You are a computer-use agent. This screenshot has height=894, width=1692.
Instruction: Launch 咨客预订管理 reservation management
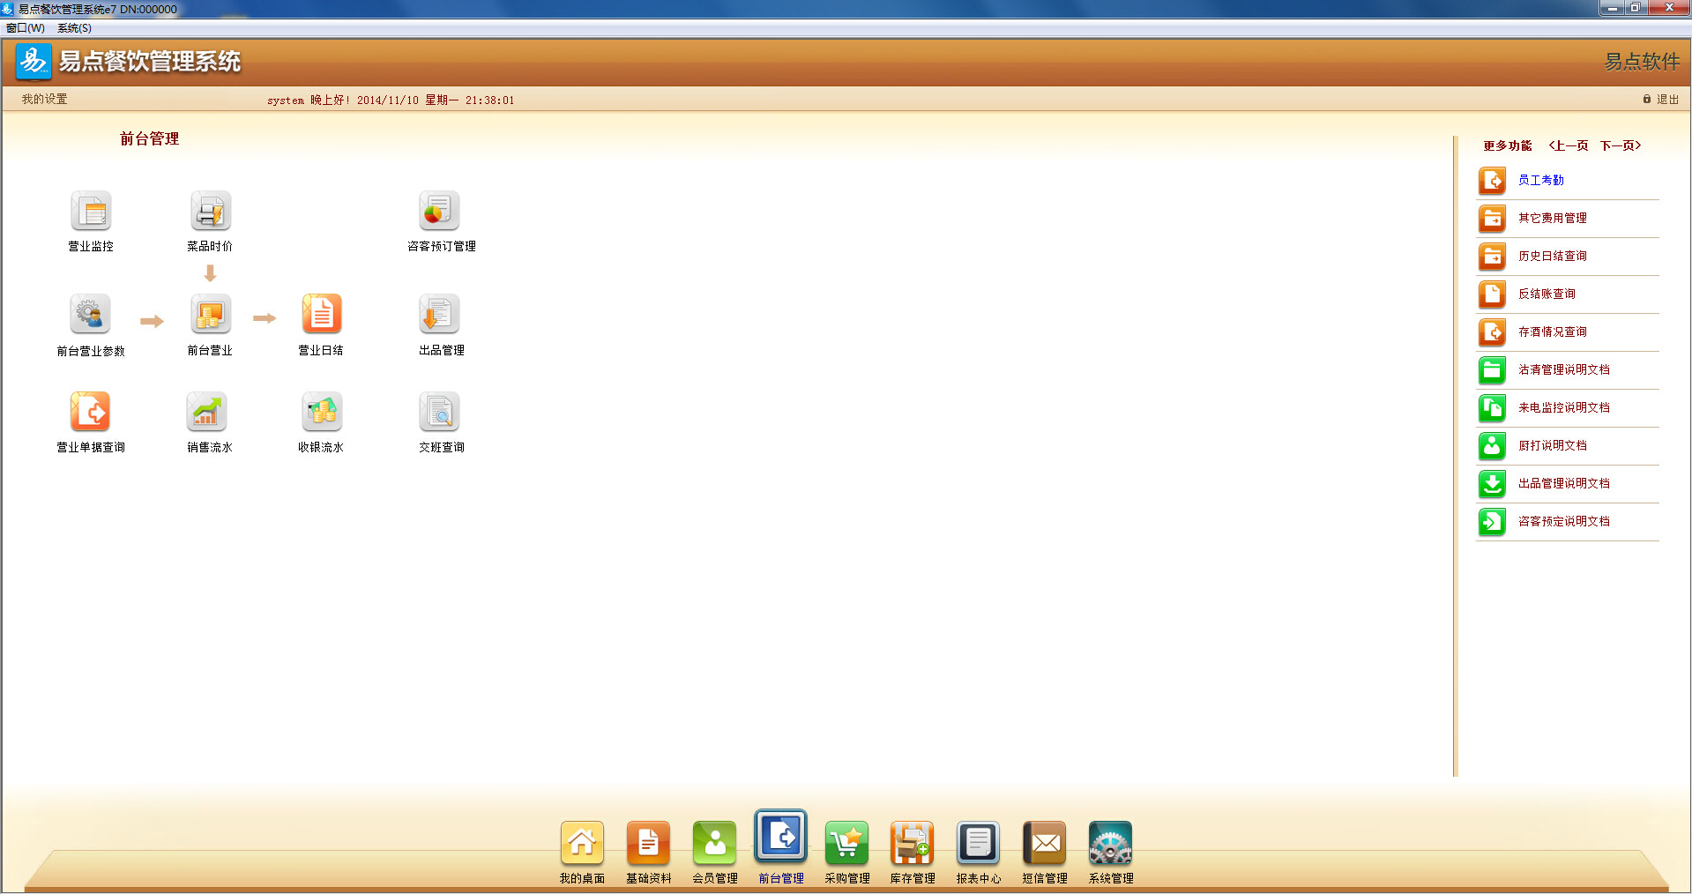(x=439, y=212)
